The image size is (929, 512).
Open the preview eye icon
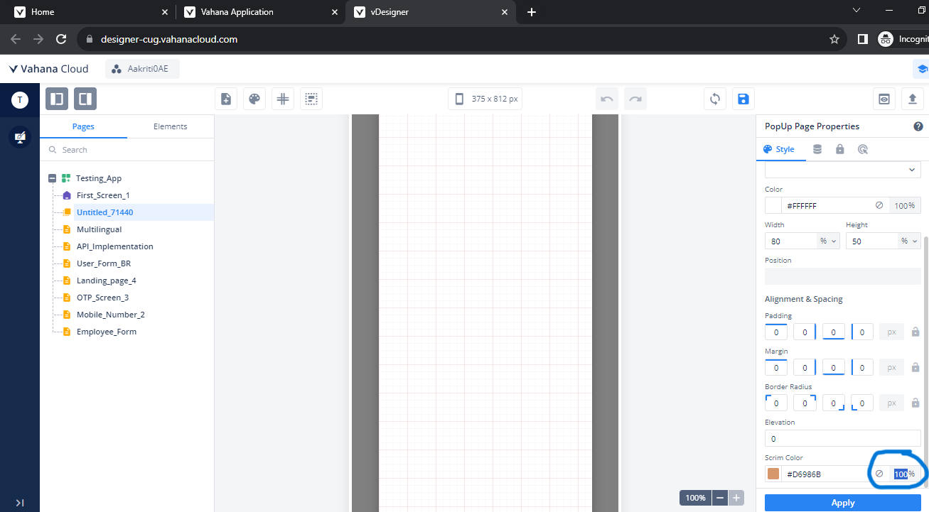pyautogui.click(x=884, y=99)
